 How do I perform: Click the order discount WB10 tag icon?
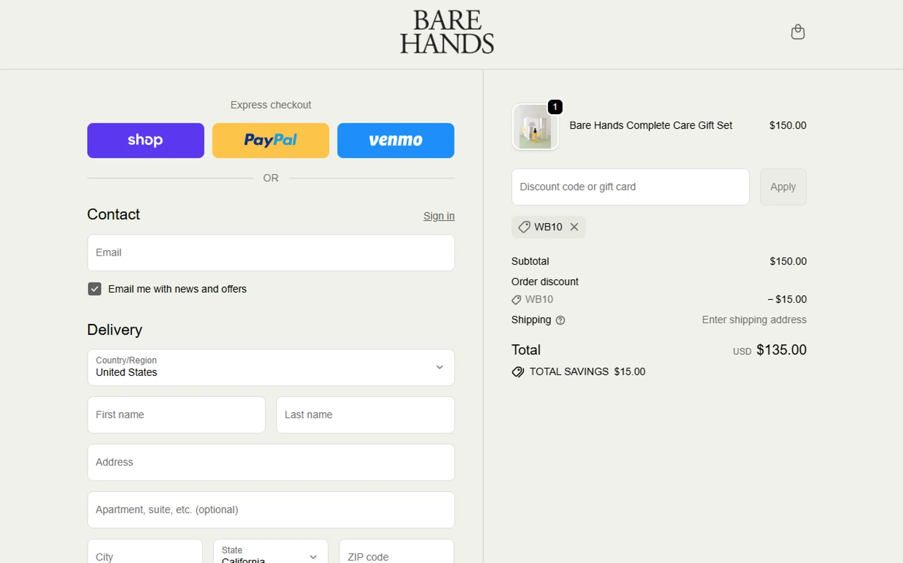pos(517,300)
